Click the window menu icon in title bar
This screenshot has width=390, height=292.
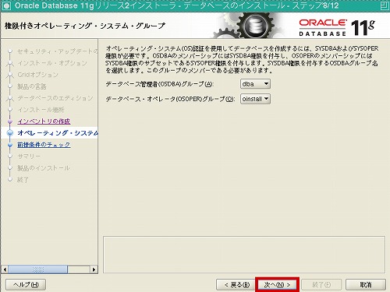click(x=6, y=5)
